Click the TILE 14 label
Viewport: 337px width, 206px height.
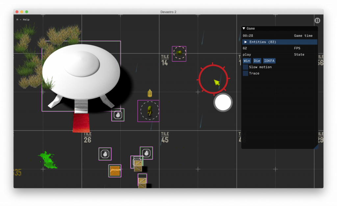(165, 60)
